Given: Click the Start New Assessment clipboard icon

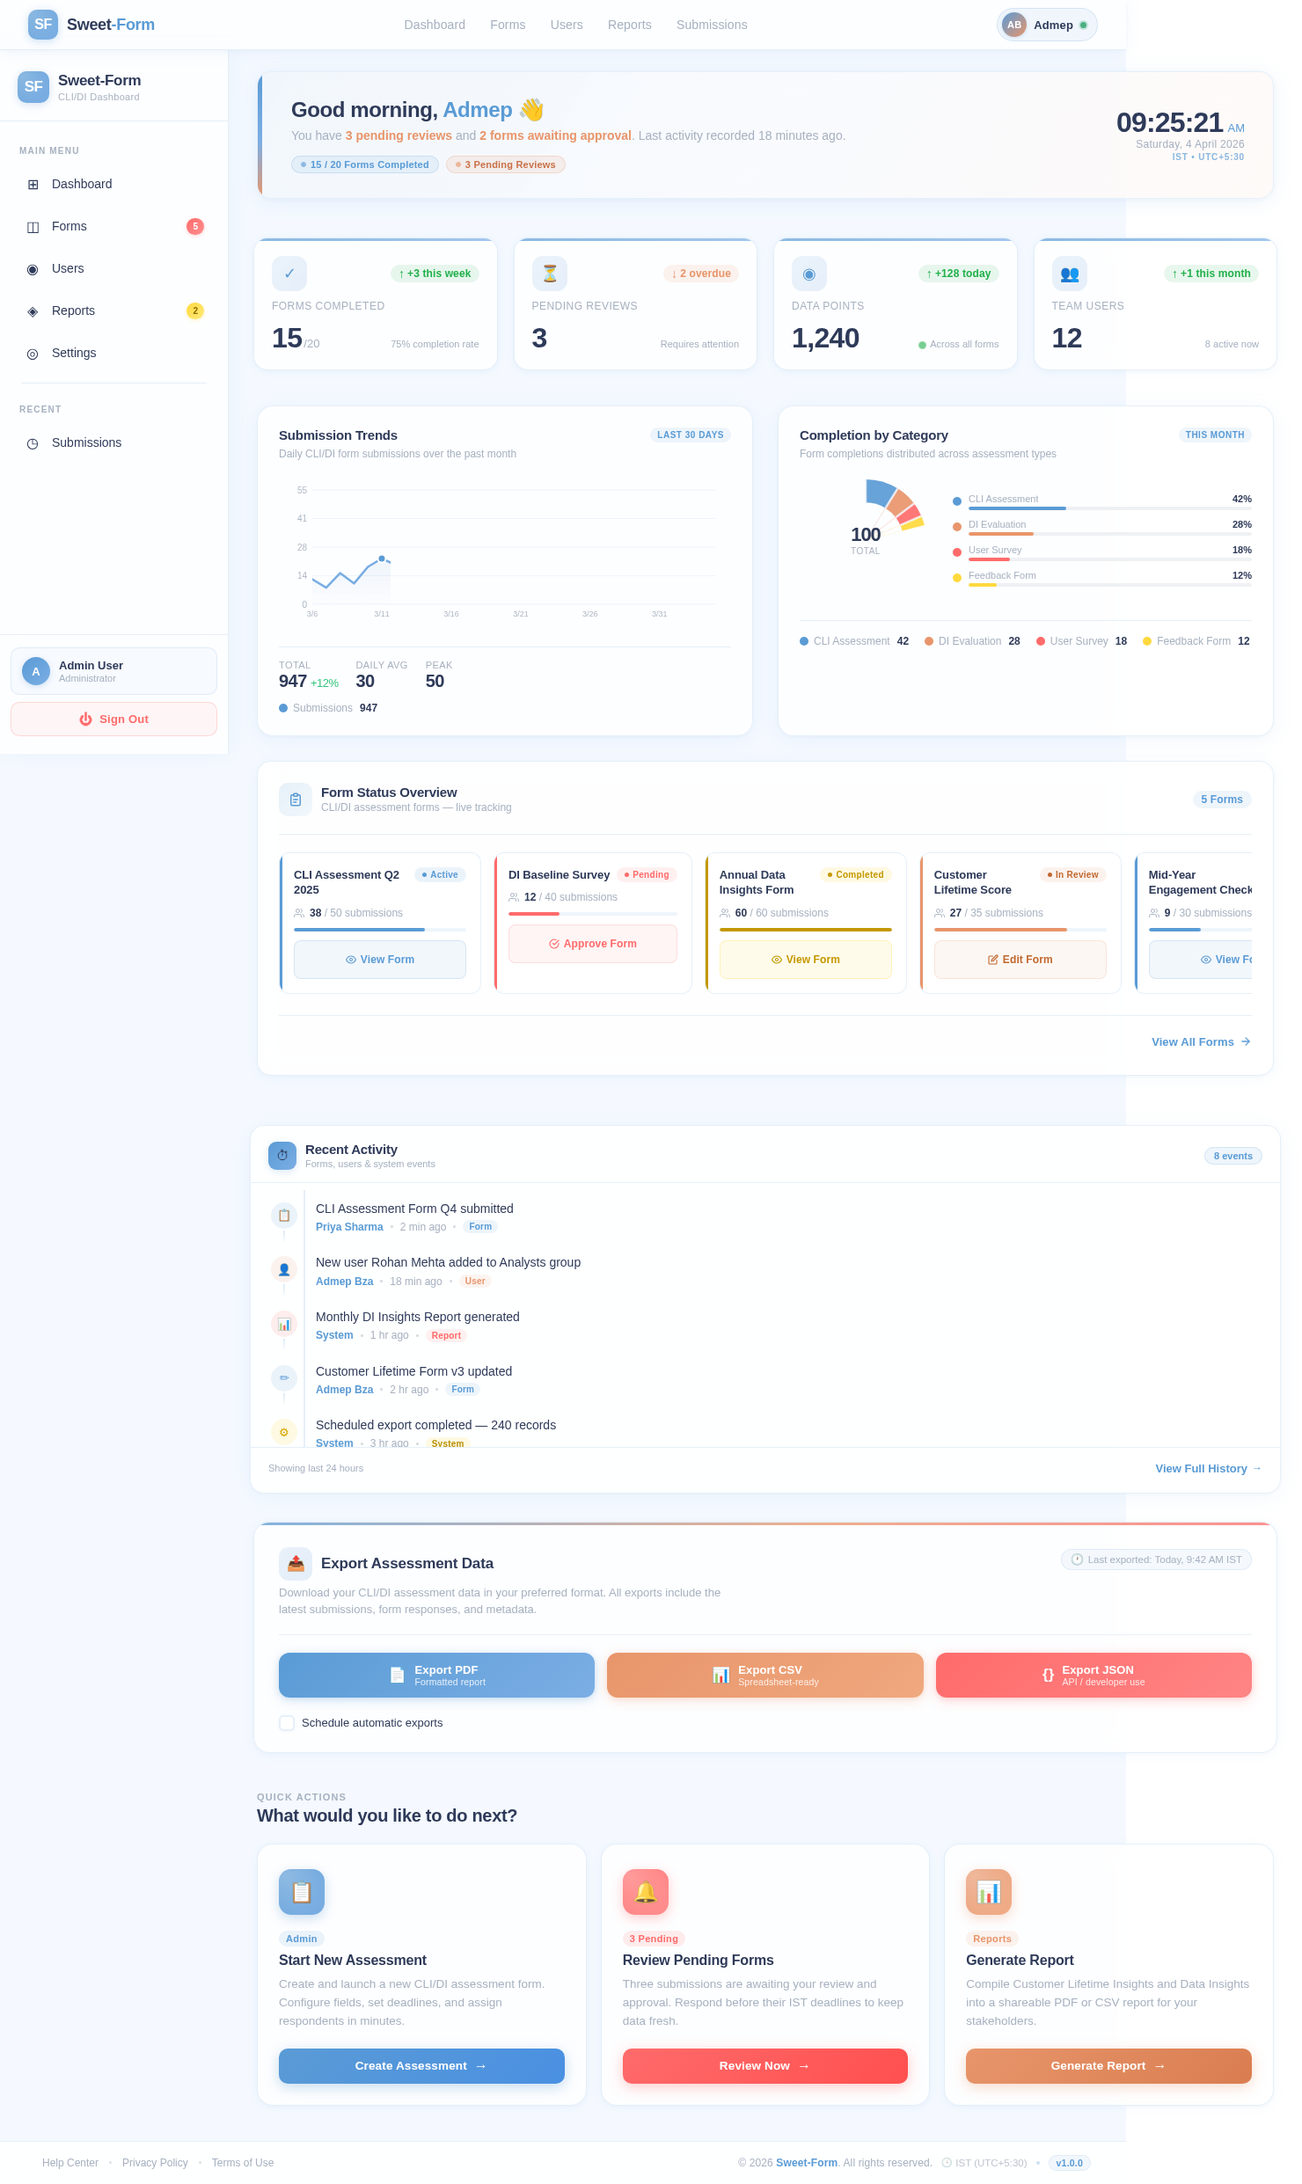Looking at the screenshot, I should tap(302, 1892).
